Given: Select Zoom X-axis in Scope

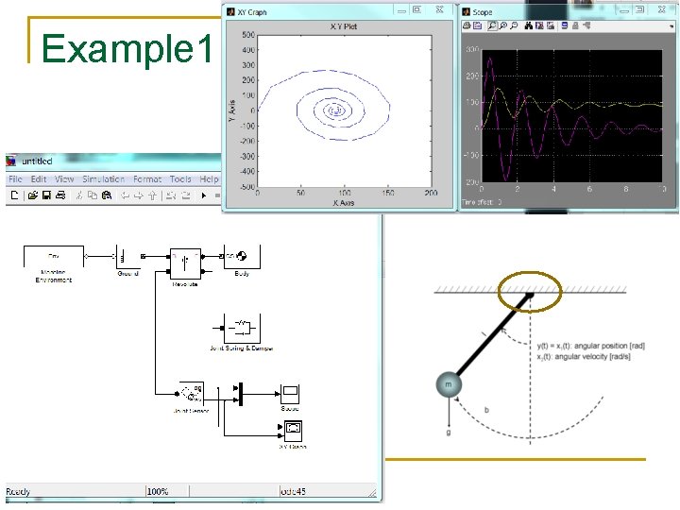Looking at the screenshot, I should coord(503,25).
